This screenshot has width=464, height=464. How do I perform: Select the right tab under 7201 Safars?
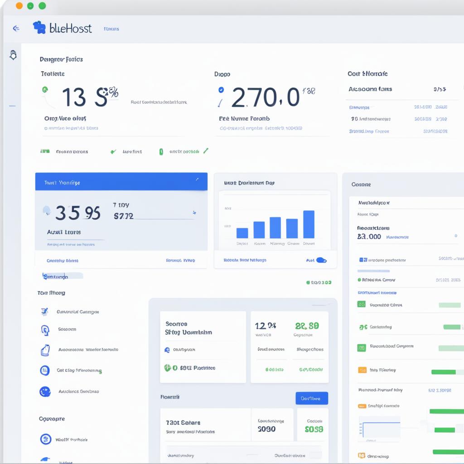[x=290, y=455]
